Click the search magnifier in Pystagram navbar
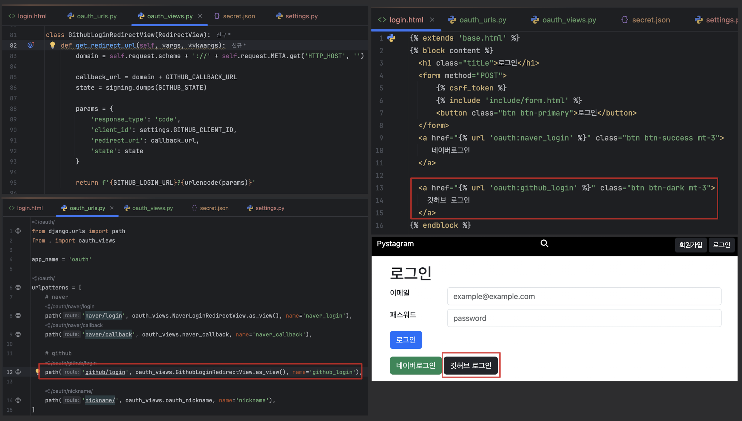Screen dimensions: 742x421 coord(544,243)
